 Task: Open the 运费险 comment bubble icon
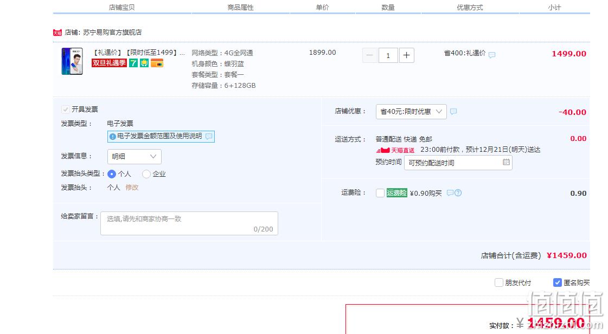click(450, 192)
